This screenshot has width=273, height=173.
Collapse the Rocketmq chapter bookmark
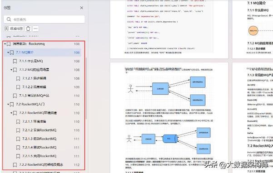click(5, 44)
